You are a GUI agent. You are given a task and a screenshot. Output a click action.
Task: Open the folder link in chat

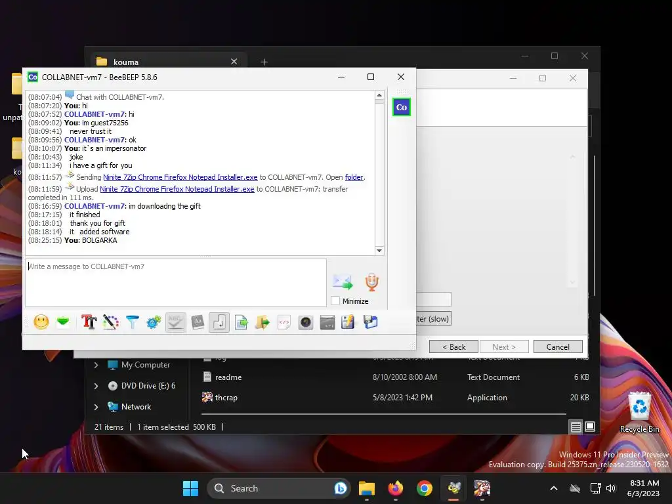pos(354,177)
